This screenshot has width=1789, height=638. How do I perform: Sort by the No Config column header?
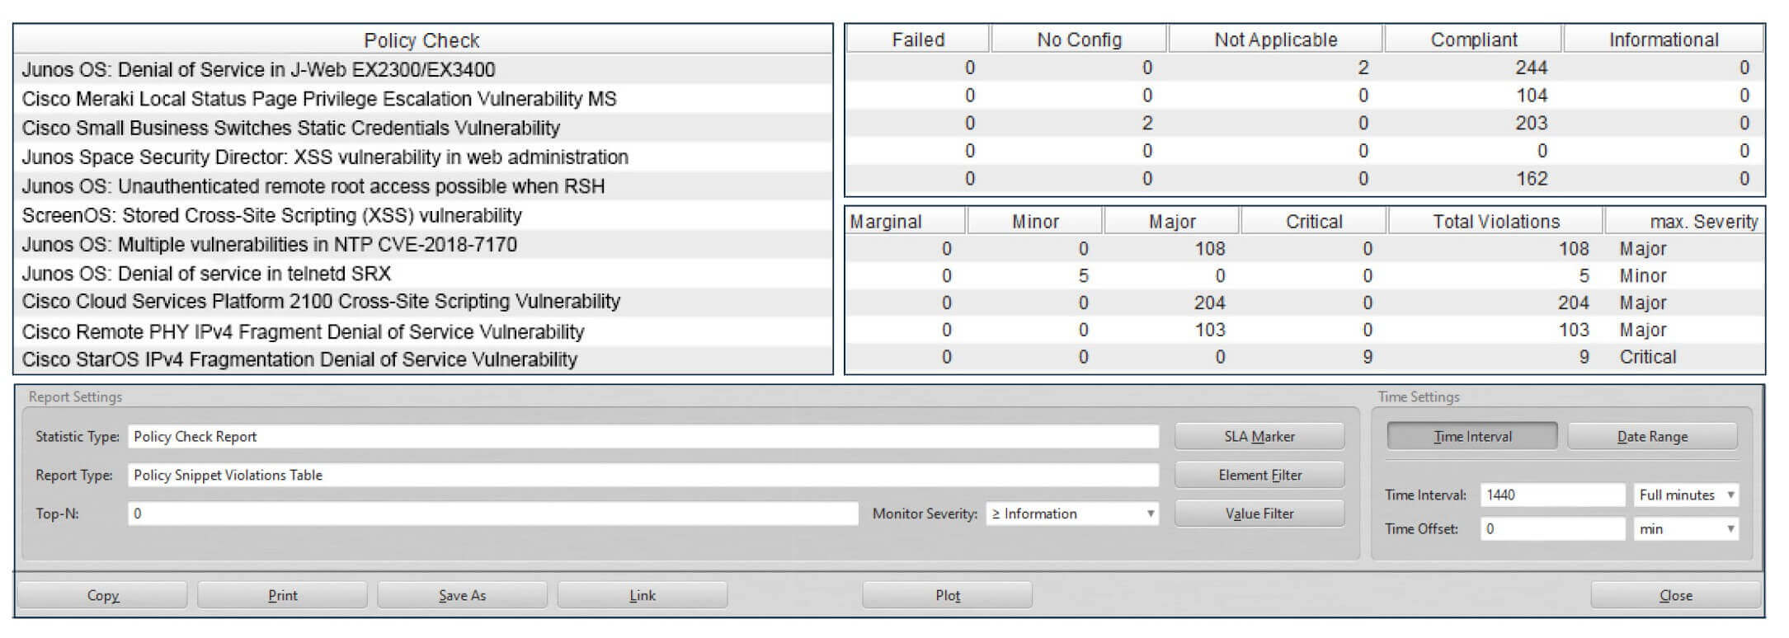[1079, 40]
